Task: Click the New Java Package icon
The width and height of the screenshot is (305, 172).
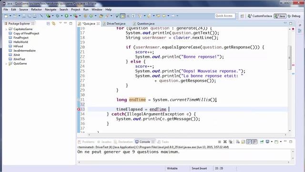Action: (85, 16)
